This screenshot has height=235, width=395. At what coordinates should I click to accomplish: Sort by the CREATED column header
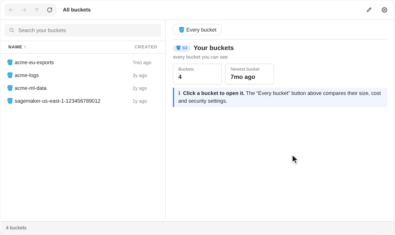click(146, 47)
